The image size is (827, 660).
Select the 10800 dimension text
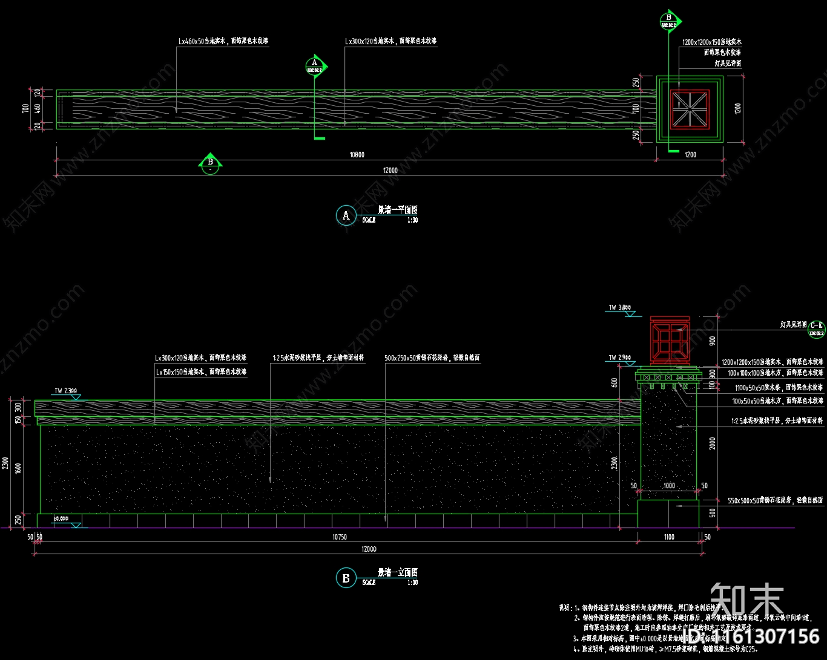[x=357, y=155]
